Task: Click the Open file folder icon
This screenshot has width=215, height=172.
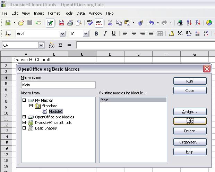Action: tap(21, 23)
